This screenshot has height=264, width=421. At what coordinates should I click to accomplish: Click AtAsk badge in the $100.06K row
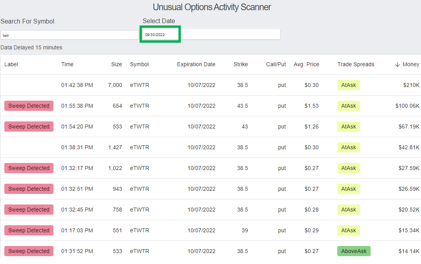click(x=349, y=106)
